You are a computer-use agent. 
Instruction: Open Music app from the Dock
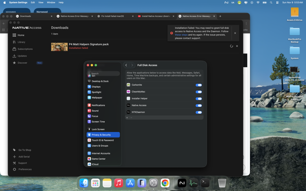[118, 183]
